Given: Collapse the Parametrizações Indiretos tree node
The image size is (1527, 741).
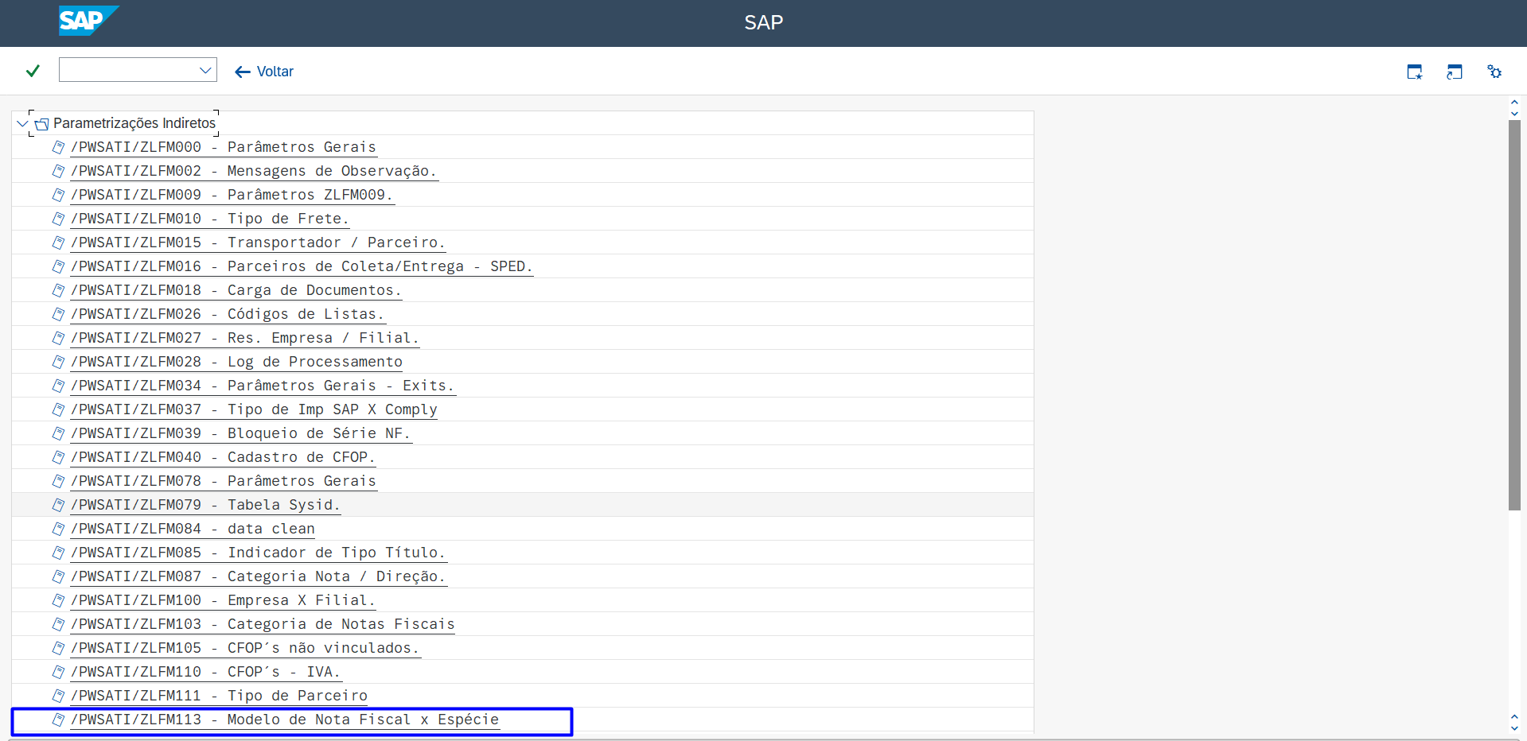Looking at the screenshot, I should point(22,123).
